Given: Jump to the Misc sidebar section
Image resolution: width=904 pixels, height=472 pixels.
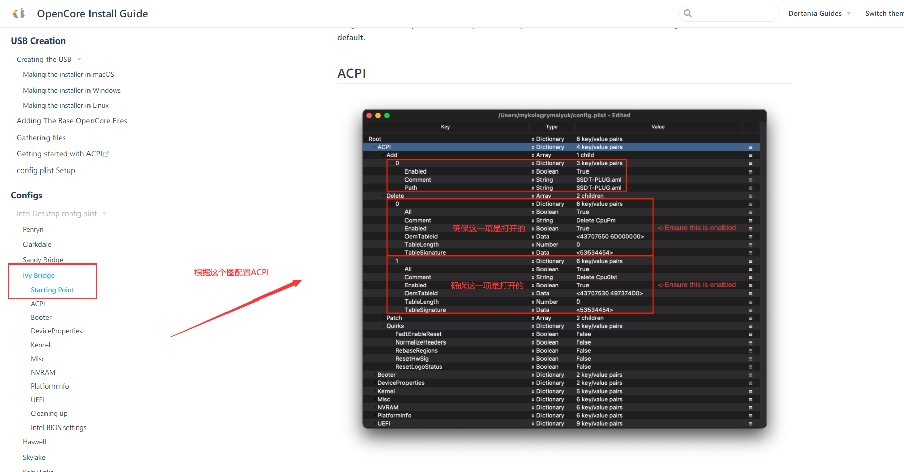Looking at the screenshot, I should coord(38,359).
